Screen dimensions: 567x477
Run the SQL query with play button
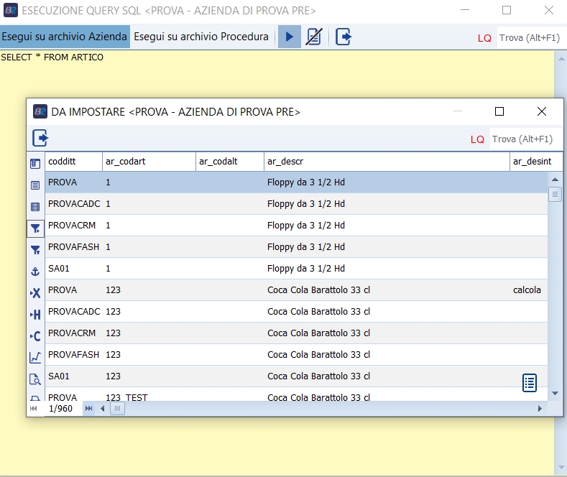point(289,37)
